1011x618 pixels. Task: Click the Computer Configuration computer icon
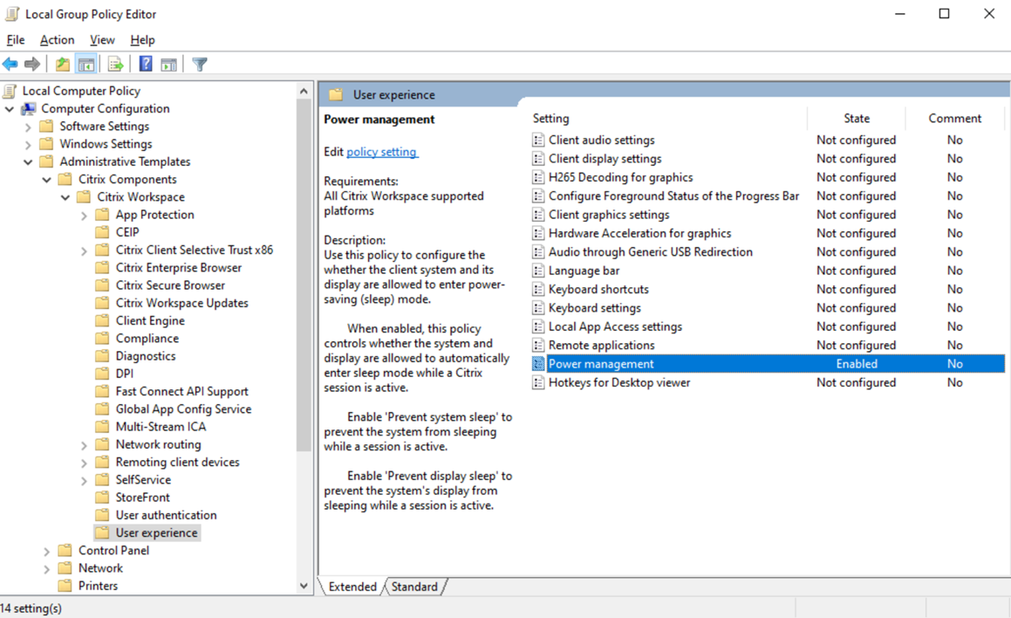point(29,108)
